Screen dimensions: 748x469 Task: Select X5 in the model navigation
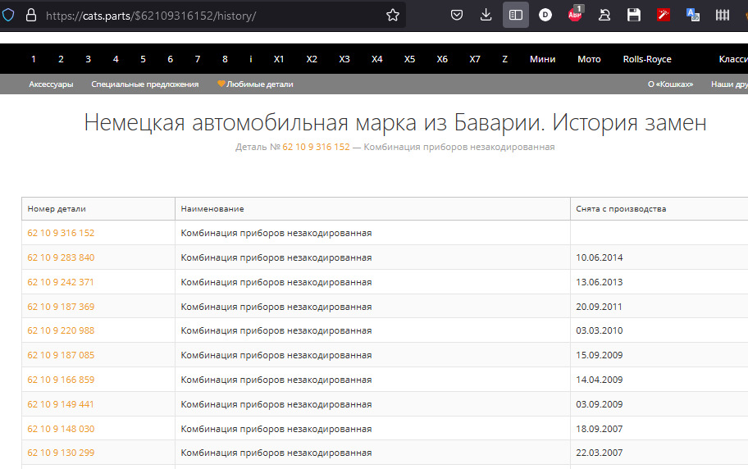tap(409, 59)
